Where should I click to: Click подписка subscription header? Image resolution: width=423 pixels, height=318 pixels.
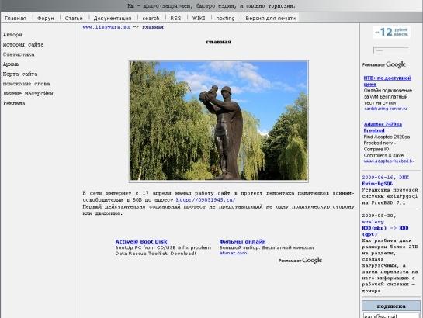(391, 306)
